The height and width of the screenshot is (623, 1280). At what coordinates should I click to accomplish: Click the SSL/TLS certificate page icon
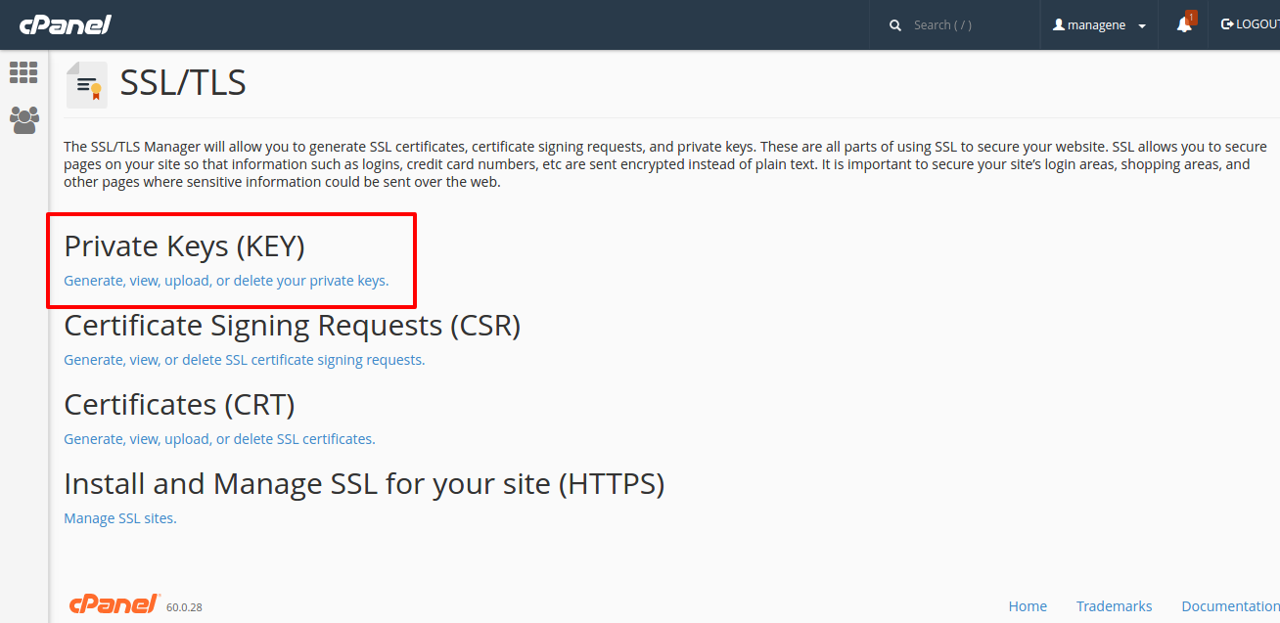(87, 85)
